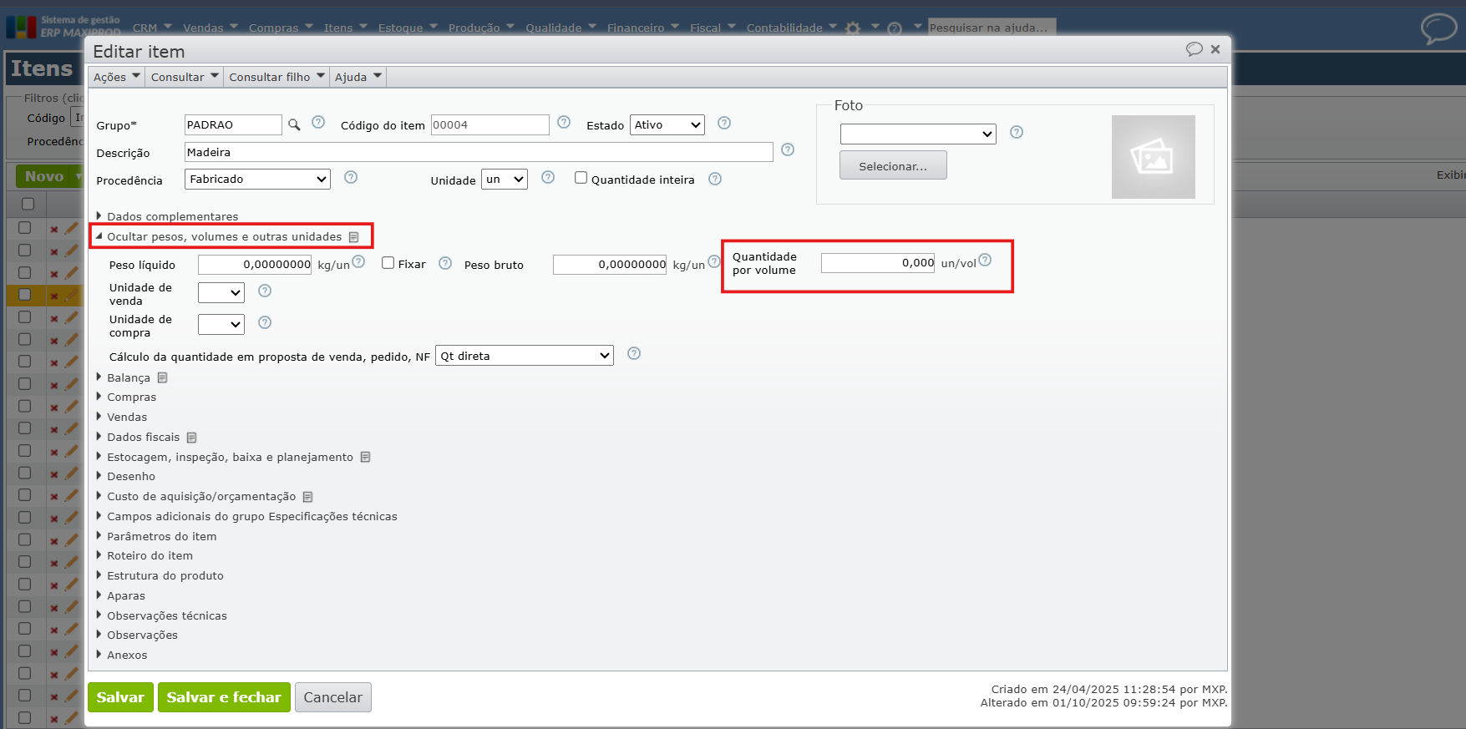Open the settings gear in top menu bar
The width and height of the screenshot is (1466, 729).
852,28
